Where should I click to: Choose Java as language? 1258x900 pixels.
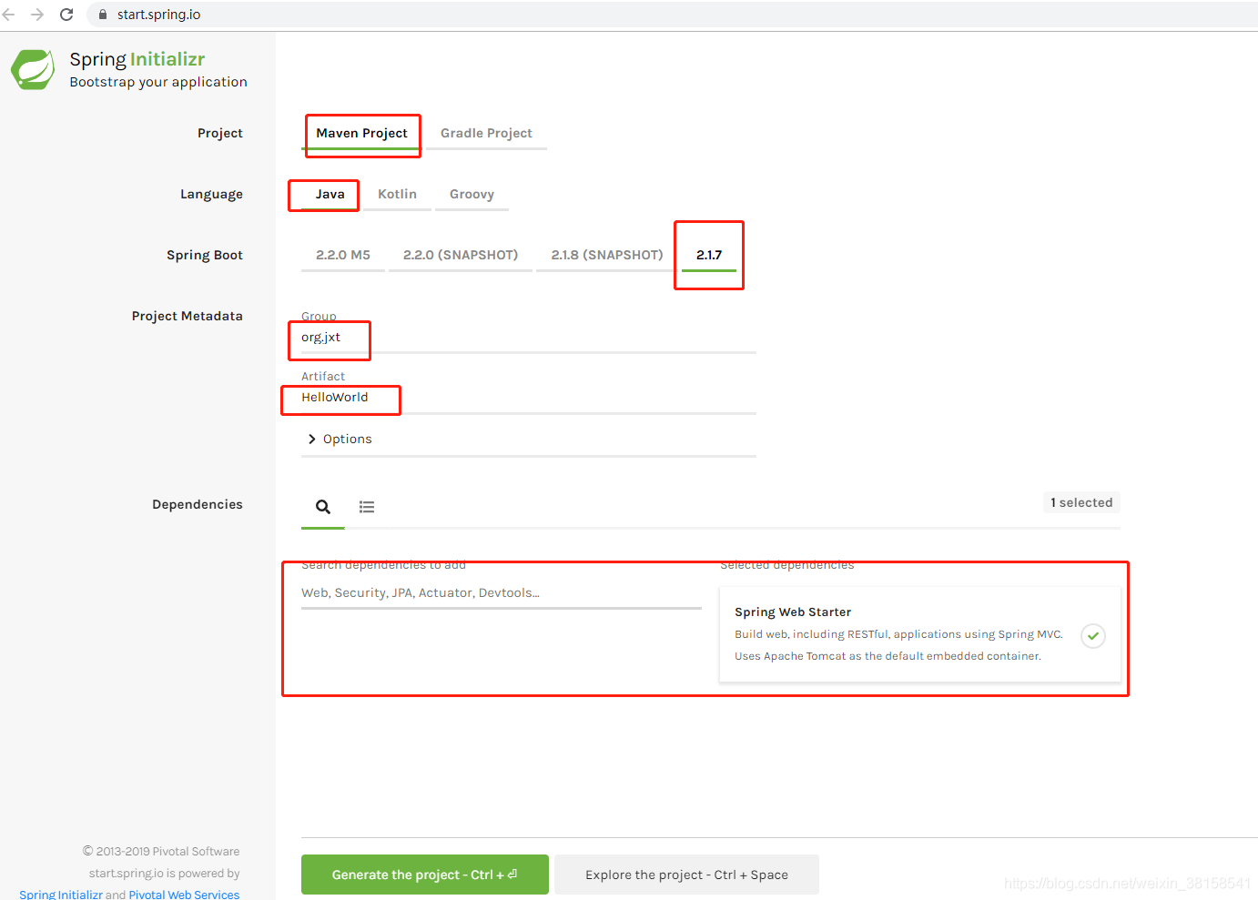pos(330,194)
